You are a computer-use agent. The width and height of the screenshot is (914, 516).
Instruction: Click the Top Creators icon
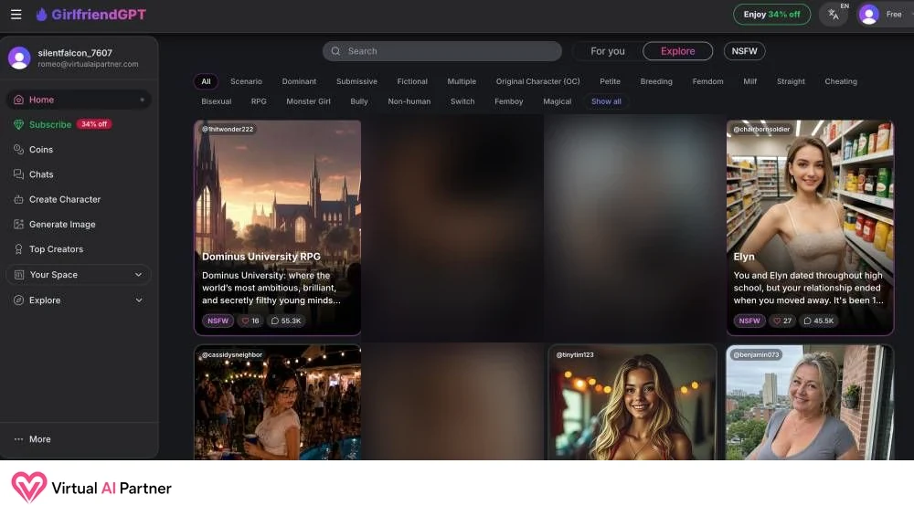[x=18, y=249]
